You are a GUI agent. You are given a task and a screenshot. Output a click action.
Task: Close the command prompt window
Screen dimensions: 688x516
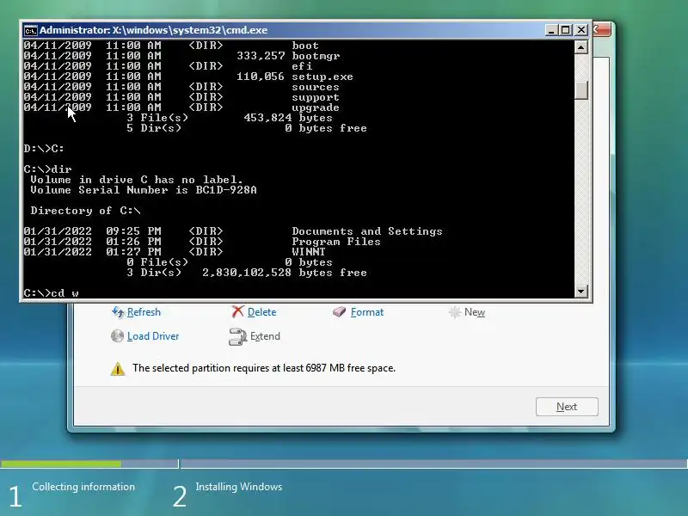[x=581, y=30]
